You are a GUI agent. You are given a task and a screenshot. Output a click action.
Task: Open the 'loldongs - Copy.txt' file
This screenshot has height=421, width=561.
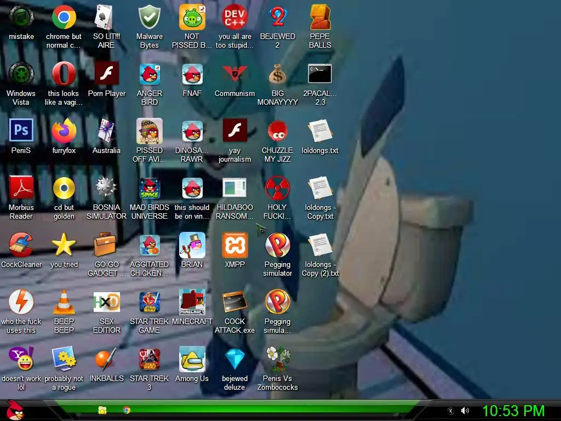click(320, 187)
